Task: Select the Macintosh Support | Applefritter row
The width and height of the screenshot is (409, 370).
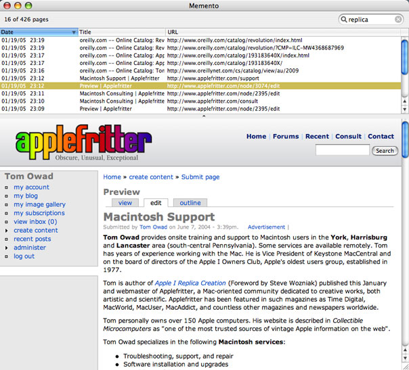Action: (200, 78)
